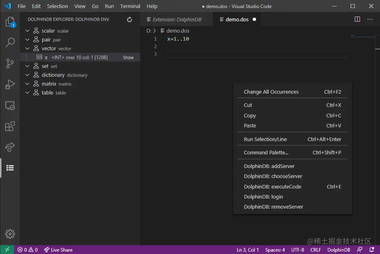The image size is (380, 254).
Task: Open the File menu
Action: [21, 6]
